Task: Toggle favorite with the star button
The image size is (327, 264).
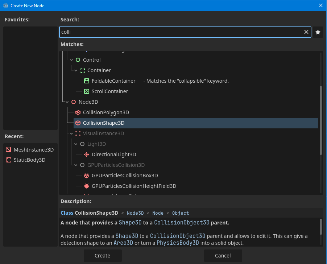Action: 318,32
